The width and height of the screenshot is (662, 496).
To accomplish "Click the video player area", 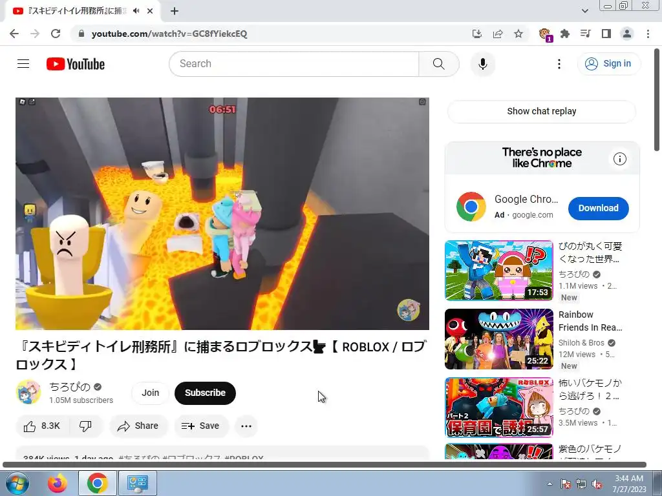I will pyautogui.click(x=222, y=213).
